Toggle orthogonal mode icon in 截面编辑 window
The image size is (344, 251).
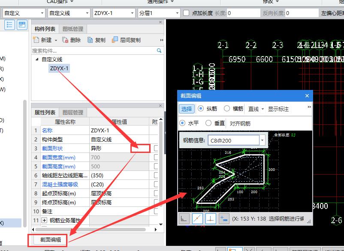(184, 218)
